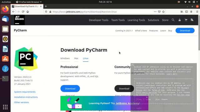Bookmark this page with the star
This screenshot has width=200, height=112.
(163, 12)
